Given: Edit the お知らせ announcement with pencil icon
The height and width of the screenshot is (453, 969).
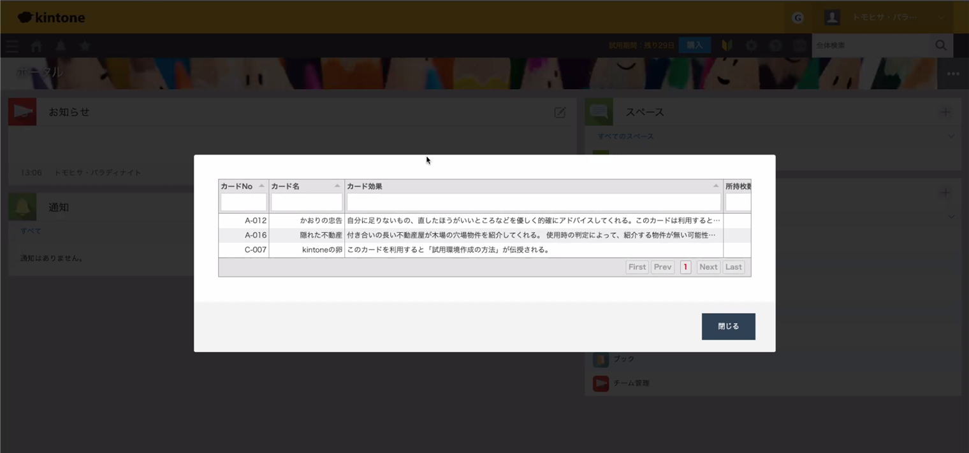Looking at the screenshot, I should (x=560, y=113).
